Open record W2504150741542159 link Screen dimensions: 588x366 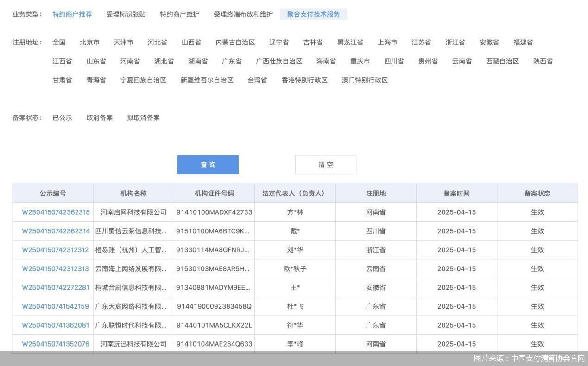[55, 306]
